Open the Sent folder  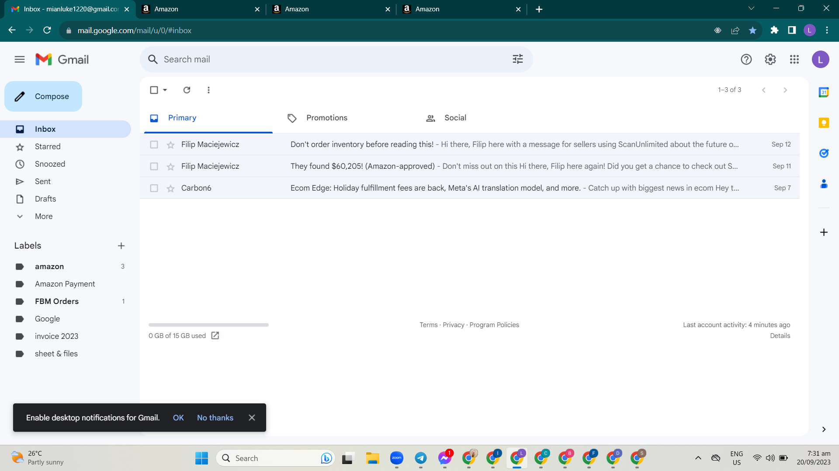coord(66,181)
